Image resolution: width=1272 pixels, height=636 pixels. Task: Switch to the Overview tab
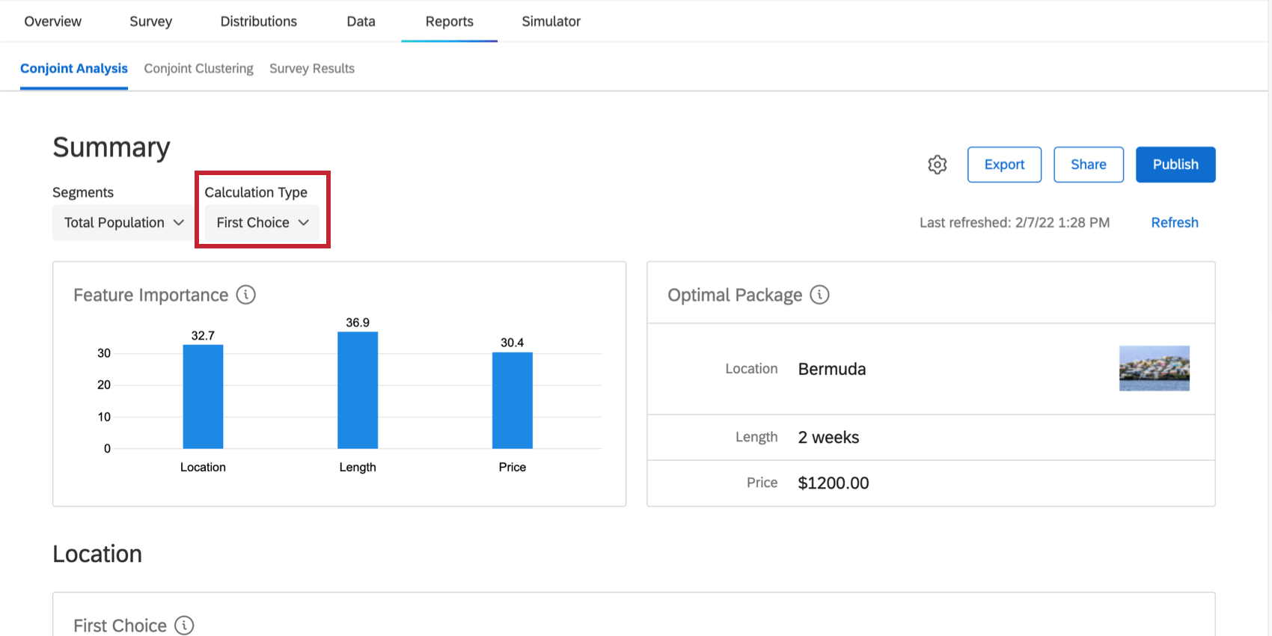(x=52, y=21)
